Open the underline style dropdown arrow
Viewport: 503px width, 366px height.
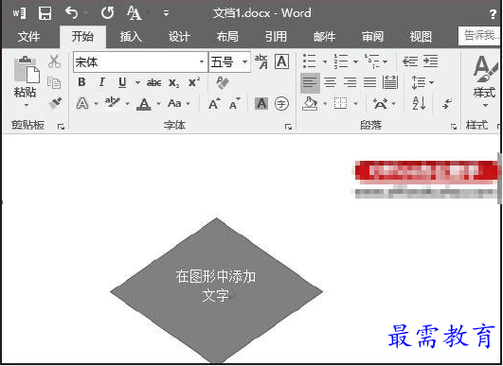(137, 82)
